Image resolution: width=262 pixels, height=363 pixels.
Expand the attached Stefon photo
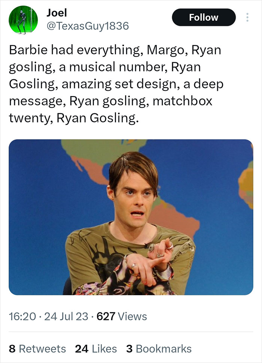click(x=131, y=217)
